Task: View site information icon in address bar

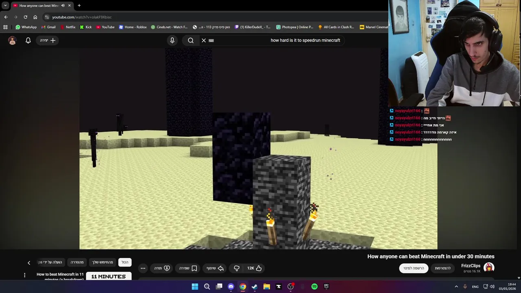Action: (x=47, y=17)
